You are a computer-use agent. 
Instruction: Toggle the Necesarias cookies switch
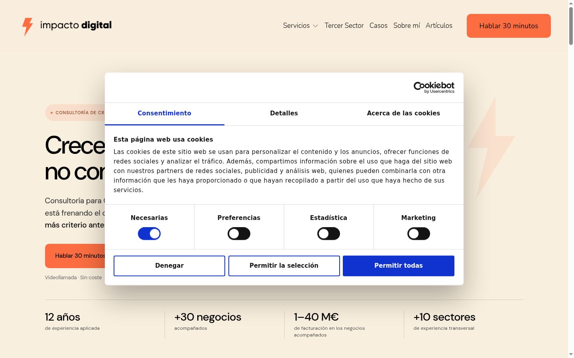pyautogui.click(x=149, y=233)
